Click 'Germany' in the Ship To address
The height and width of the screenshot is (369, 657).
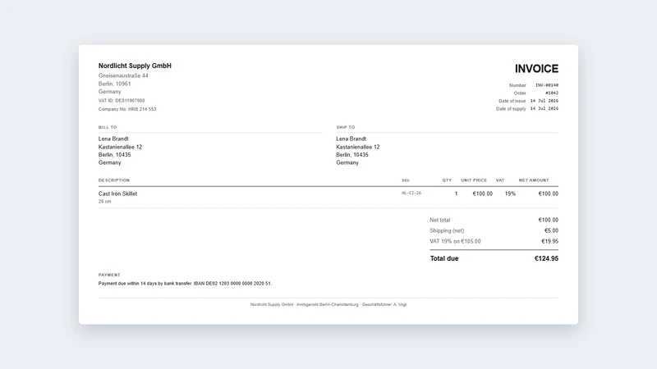click(x=347, y=162)
